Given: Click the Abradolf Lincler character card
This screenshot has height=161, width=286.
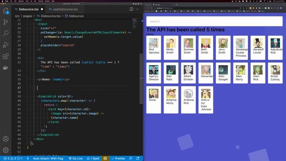Looking at the screenshot, I should tap(258, 48).
